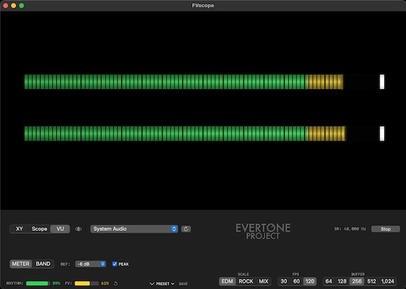Image resolution: width=406 pixels, height=289 pixels.
Task: Maximize the FVscope window with green button
Action: click(x=22, y=5)
